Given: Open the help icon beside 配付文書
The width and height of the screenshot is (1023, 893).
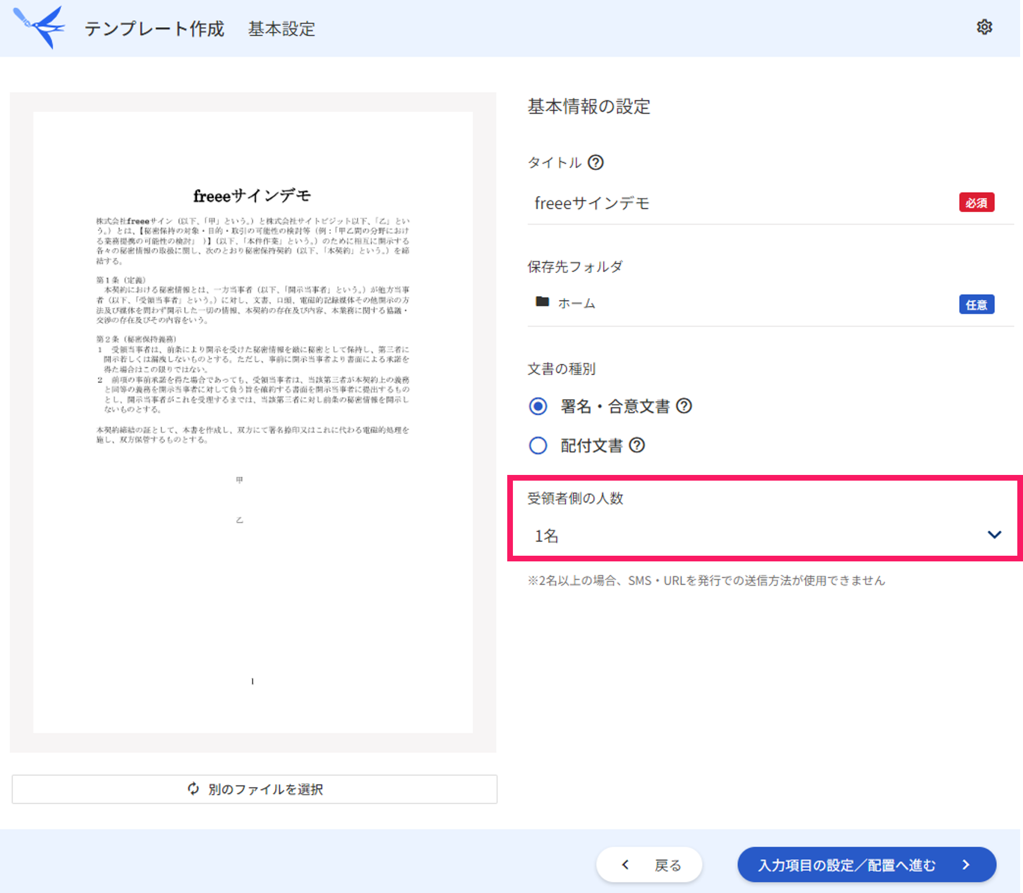Looking at the screenshot, I should (x=637, y=445).
